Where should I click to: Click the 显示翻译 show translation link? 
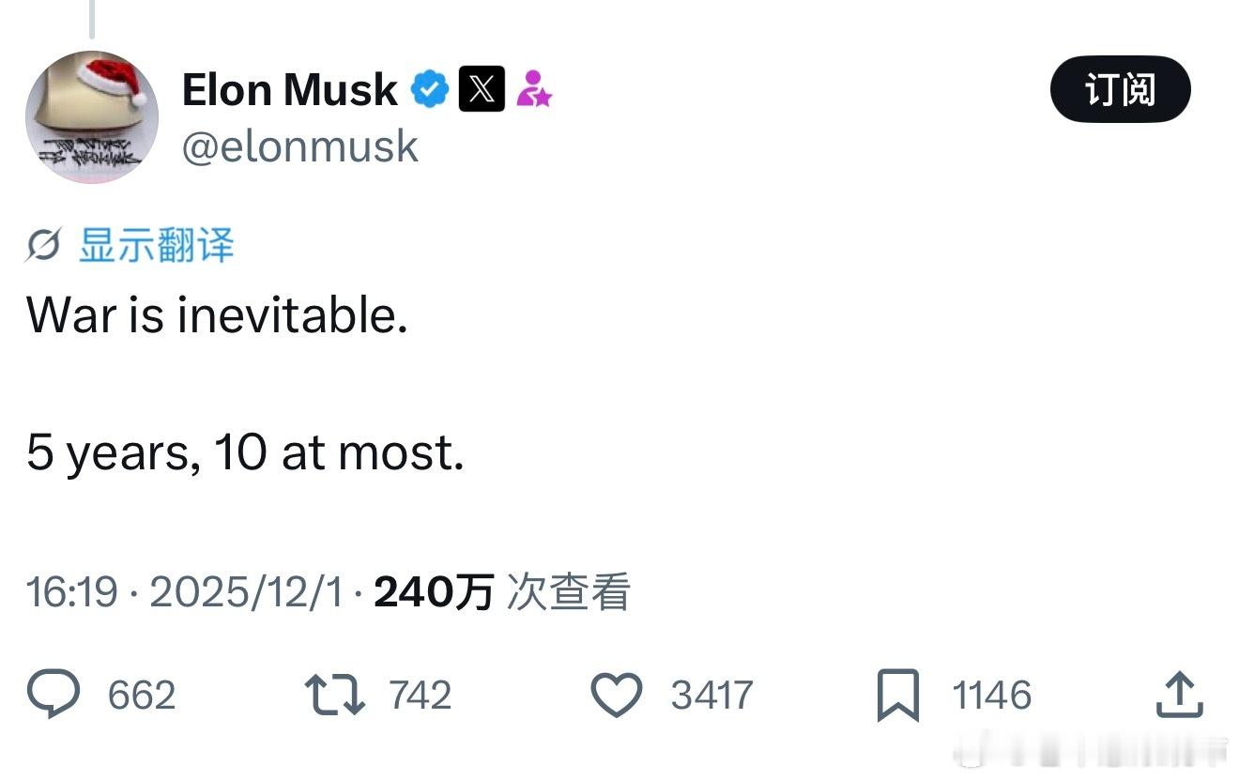(156, 245)
